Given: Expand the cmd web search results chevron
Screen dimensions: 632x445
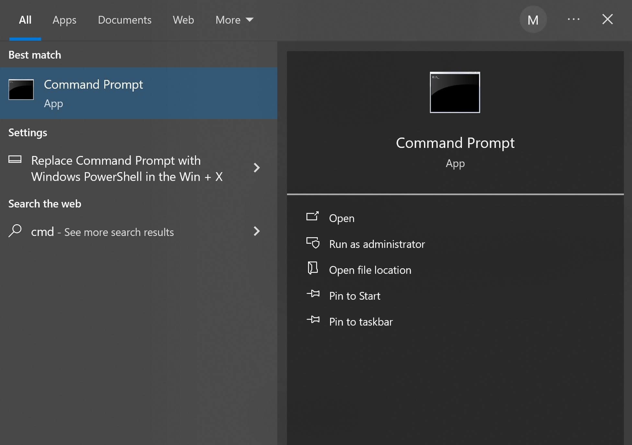Looking at the screenshot, I should tap(257, 231).
